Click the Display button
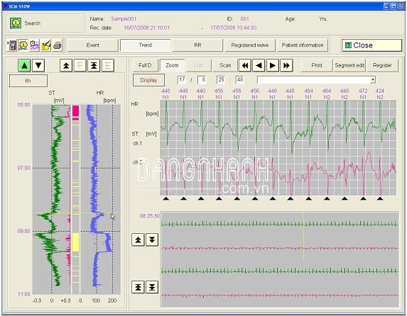 pyautogui.click(x=148, y=80)
